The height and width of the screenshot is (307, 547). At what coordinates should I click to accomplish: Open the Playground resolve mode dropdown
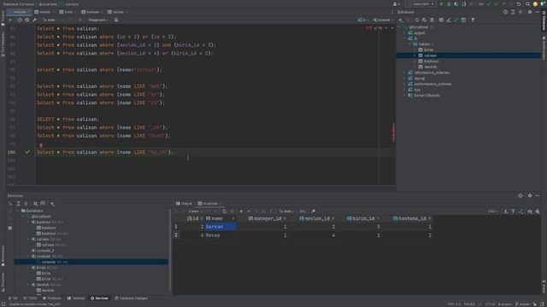[x=98, y=20]
